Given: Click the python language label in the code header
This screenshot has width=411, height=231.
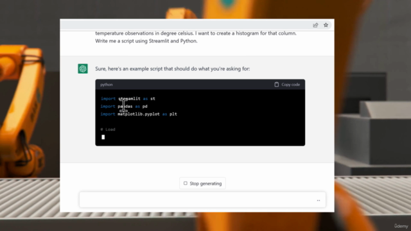Looking at the screenshot, I should click(x=107, y=85).
